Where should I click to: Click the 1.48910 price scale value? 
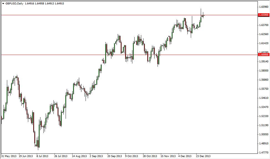[264, 143]
